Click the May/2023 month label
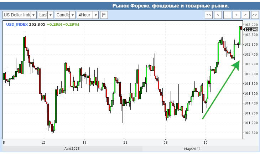Viewport: 260px width, 154px height. (x=193, y=149)
